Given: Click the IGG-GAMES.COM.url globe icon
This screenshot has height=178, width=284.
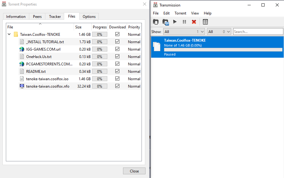Looking at the screenshot, I should [x=22, y=49].
